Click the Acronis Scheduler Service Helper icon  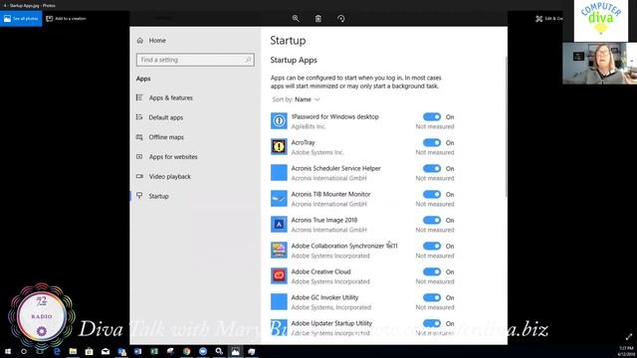click(x=279, y=172)
